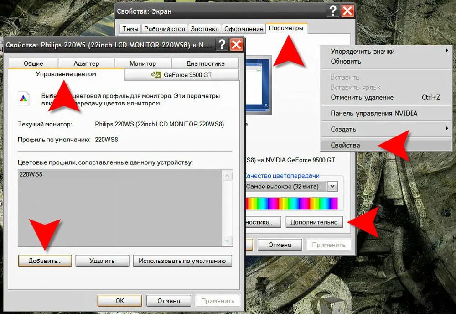Screen dimensions: 456x314
Task: Select the 220WS8 profile in list
Action: pyautogui.click(x=31, y=174)
